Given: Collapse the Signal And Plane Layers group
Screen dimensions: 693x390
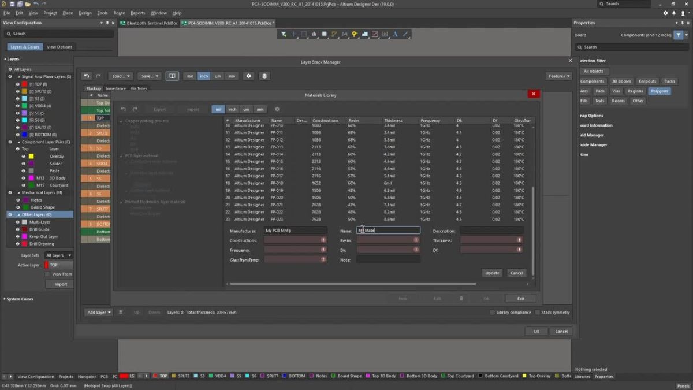Looking at the screenshot, I should point(20,76).
